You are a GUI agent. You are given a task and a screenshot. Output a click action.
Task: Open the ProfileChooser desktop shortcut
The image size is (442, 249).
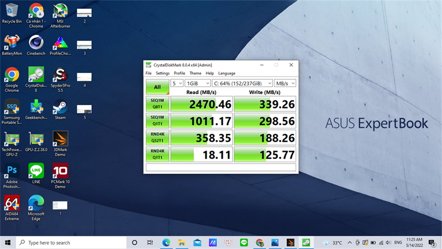pos(60,45)
